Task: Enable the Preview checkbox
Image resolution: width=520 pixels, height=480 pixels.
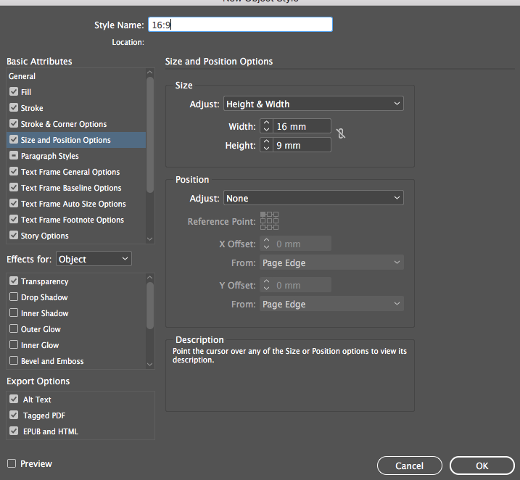Action: (12, 463)
